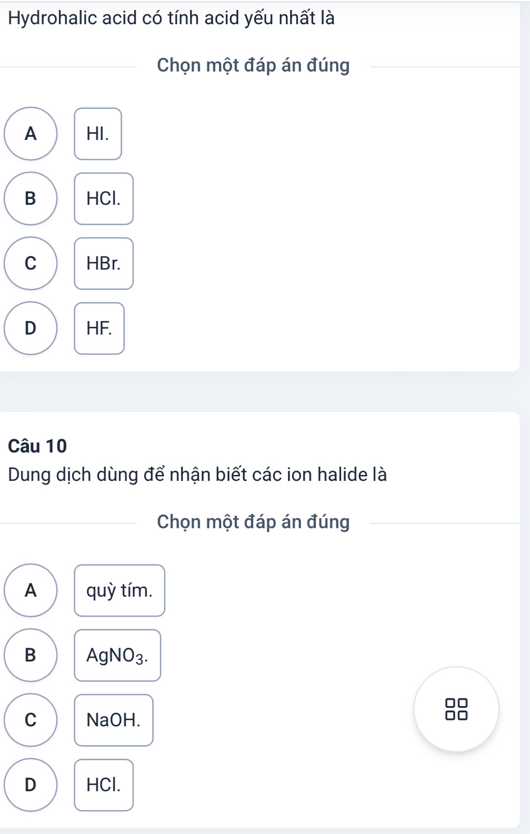This screenshot has height=834, width=530.
Task: Click HCl. answer box in first question
Action: [x=104, y=198]
